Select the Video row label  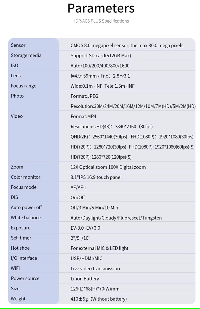pos(17,116)
